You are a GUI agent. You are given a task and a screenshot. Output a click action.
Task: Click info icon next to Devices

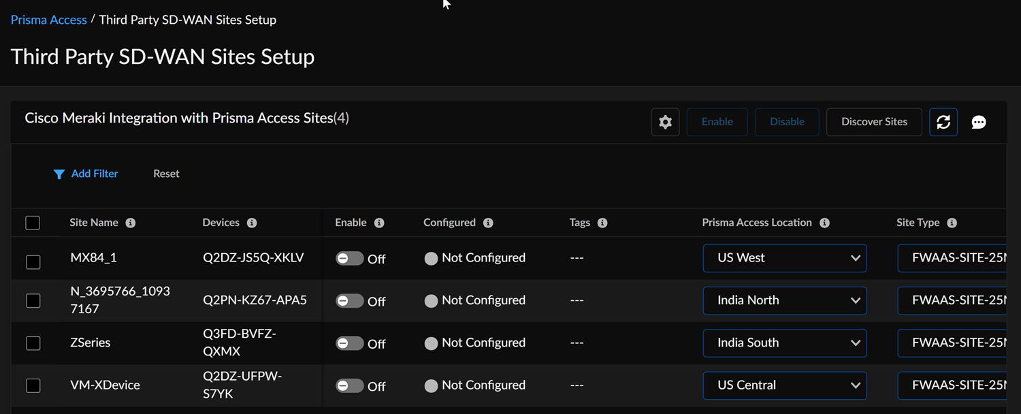point(252,223)
